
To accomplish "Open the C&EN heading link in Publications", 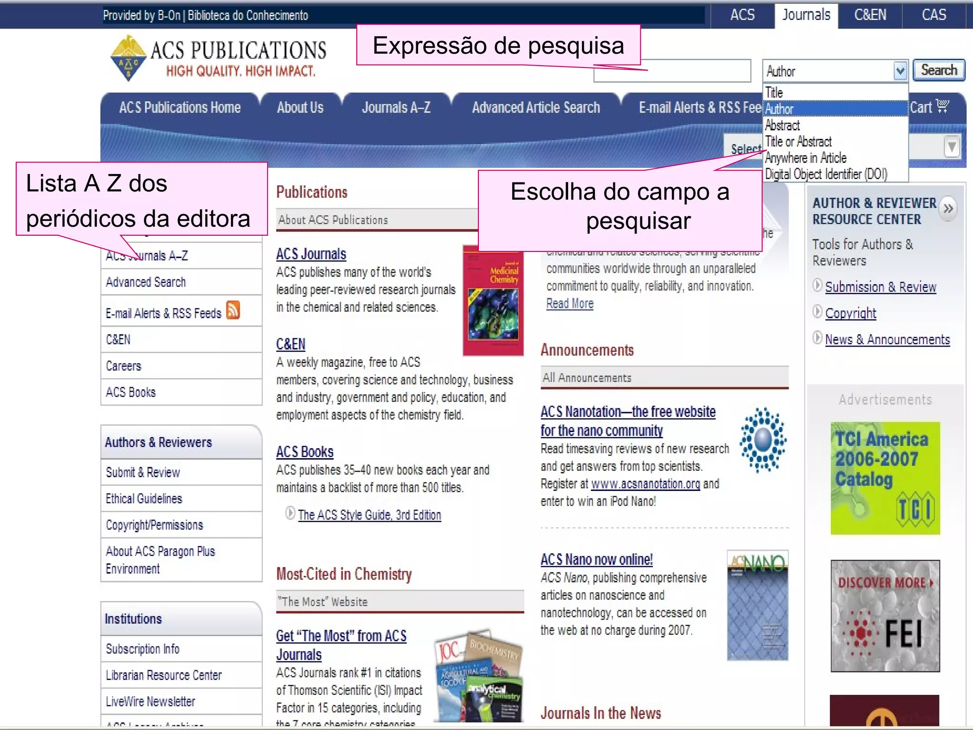I will [291, 344].
